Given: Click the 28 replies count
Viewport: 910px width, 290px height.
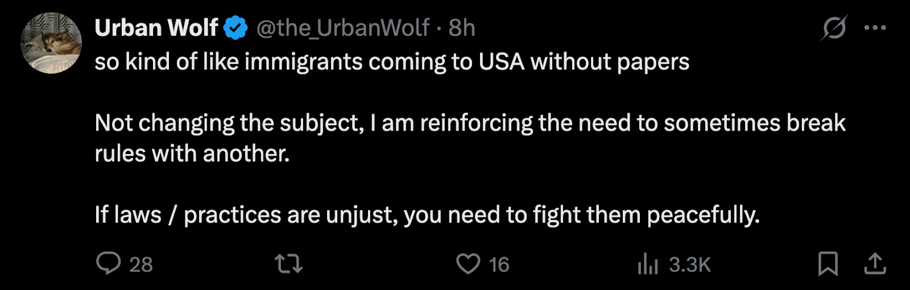Looking at the screenshot, I should [141, 264].
